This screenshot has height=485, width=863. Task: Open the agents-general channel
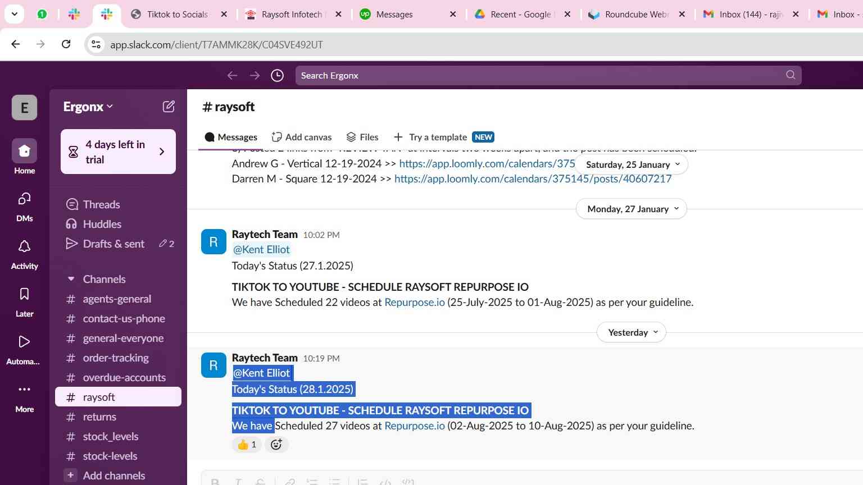[117, 299]
